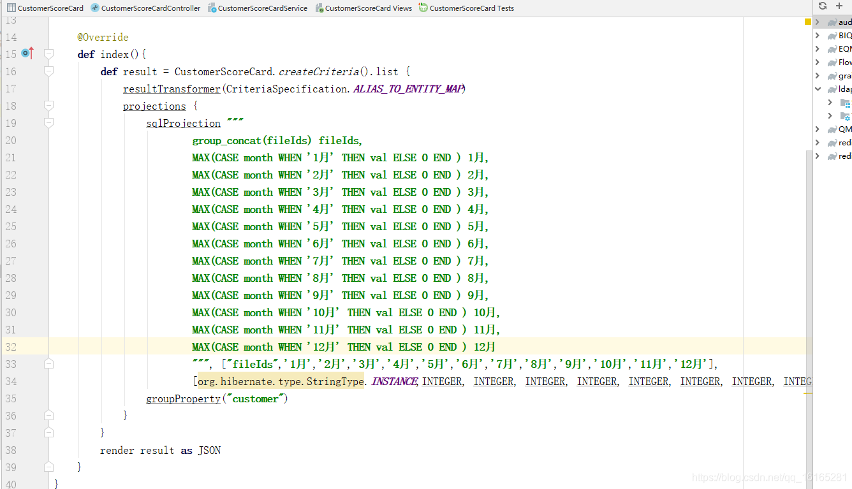Collapse the ldap node in the Gradle panel

818,89
